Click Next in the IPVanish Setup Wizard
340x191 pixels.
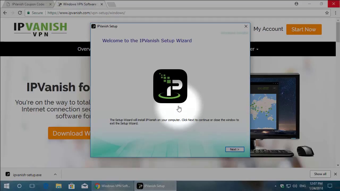235,149
